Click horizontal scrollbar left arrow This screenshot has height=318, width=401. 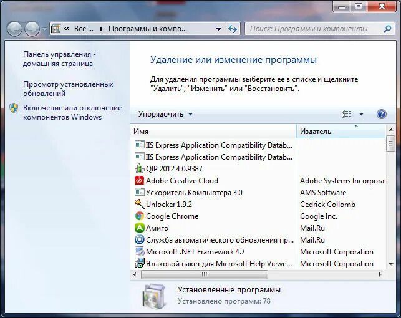coord(135,275)
